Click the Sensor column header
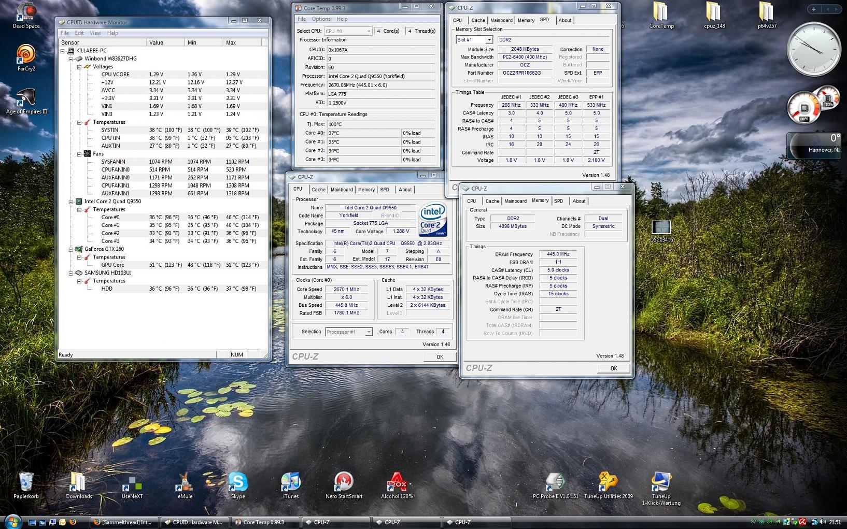Screen dimensions: 847x529 [102, 42]
